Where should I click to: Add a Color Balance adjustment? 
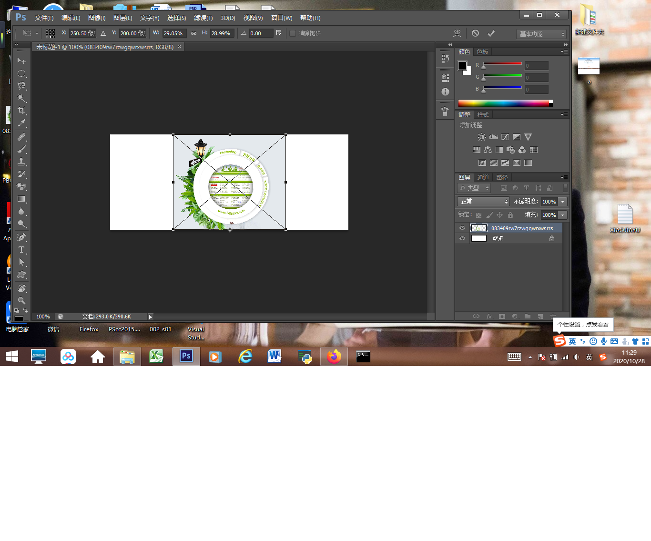(x=488, y=150)
